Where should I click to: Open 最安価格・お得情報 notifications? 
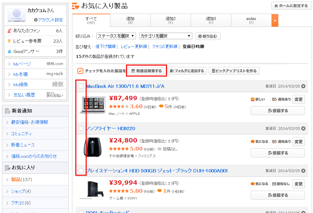(x=30, y=122)
